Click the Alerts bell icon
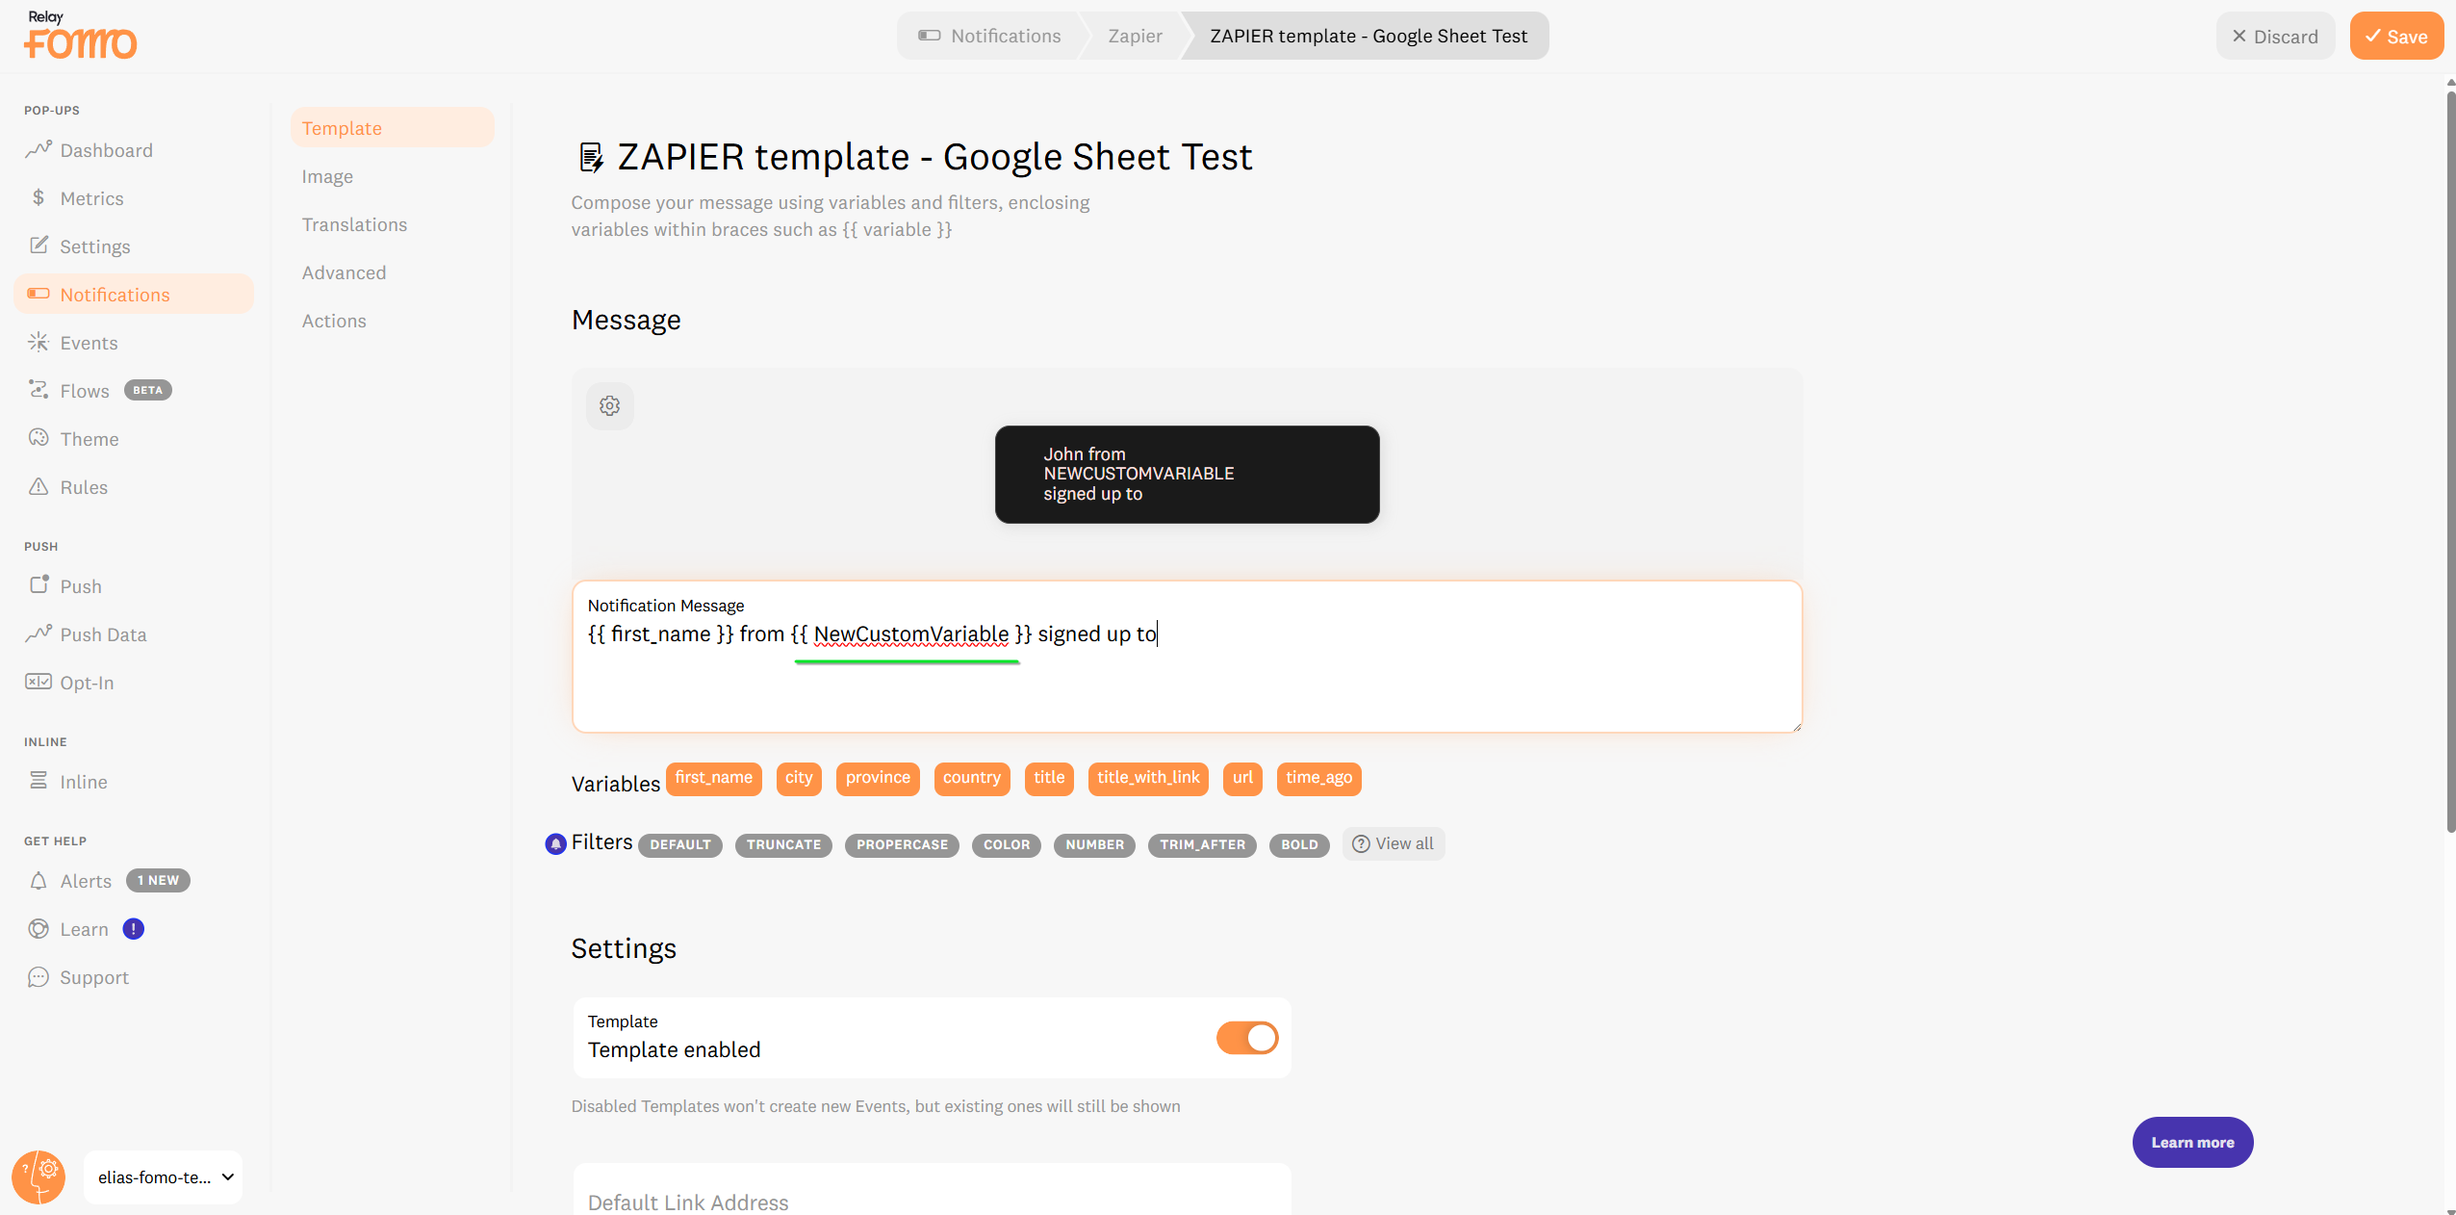 coord(38,881)
